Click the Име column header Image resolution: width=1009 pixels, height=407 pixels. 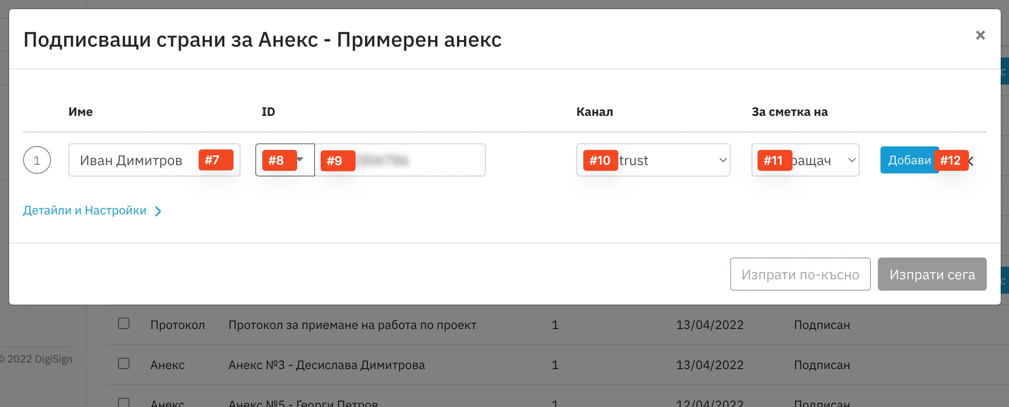(81, 112)
